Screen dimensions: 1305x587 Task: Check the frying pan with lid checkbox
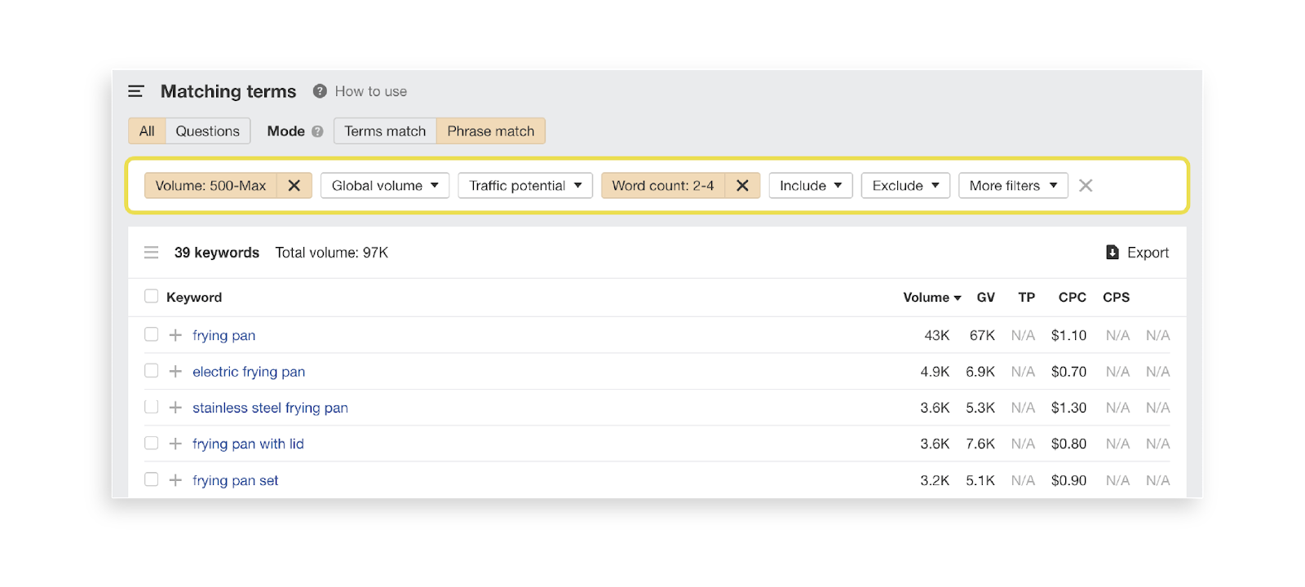pyautogui.click(x=151, y=443)
